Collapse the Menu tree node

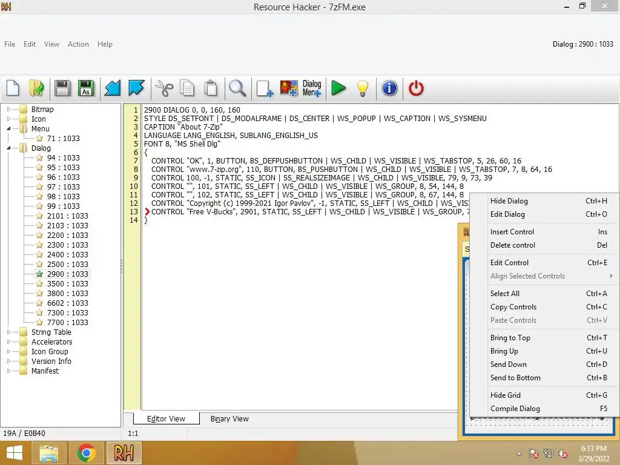pos(8,128)
